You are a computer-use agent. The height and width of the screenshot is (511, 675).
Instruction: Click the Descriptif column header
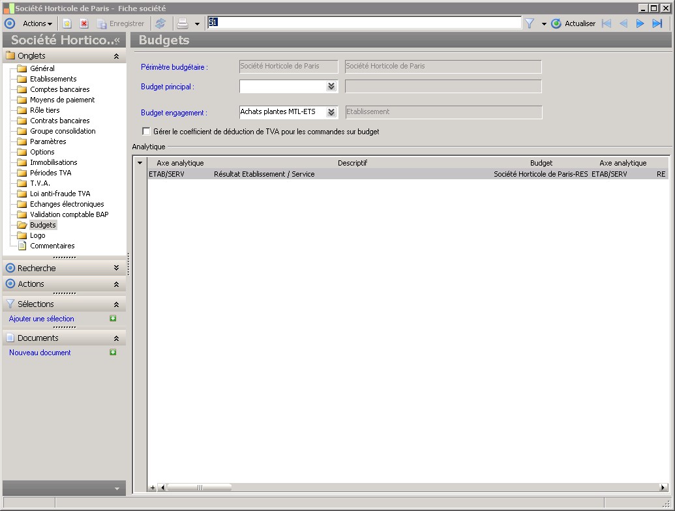[352, 163]
